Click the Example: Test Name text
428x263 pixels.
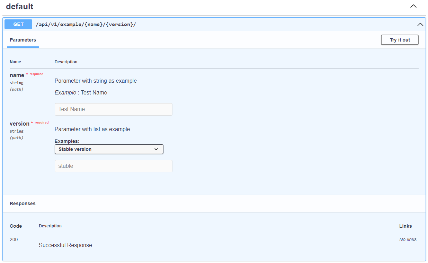click(x=80, y=92)
